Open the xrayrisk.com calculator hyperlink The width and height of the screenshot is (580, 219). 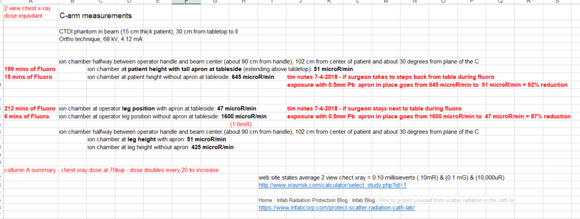pyautogui.click(x=332, y=186)
